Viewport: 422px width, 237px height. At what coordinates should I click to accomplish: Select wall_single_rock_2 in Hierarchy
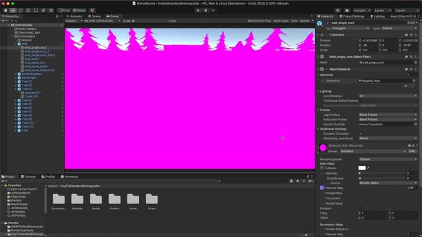coord(37,51)
